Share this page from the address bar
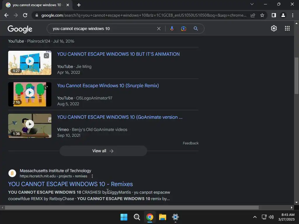 253,15
